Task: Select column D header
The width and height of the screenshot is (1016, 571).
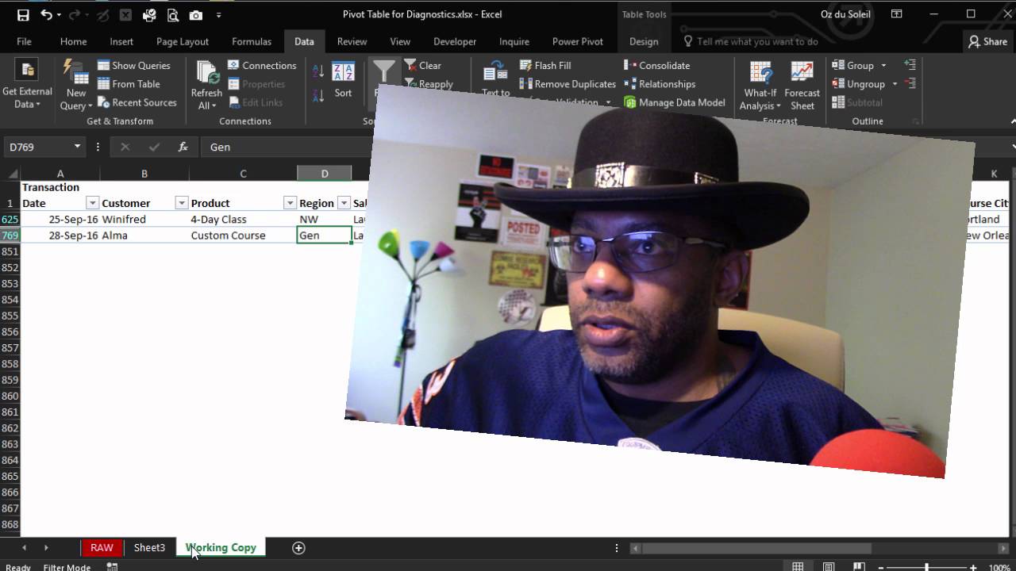Action: pyautogui.click(x=324, y=173)
